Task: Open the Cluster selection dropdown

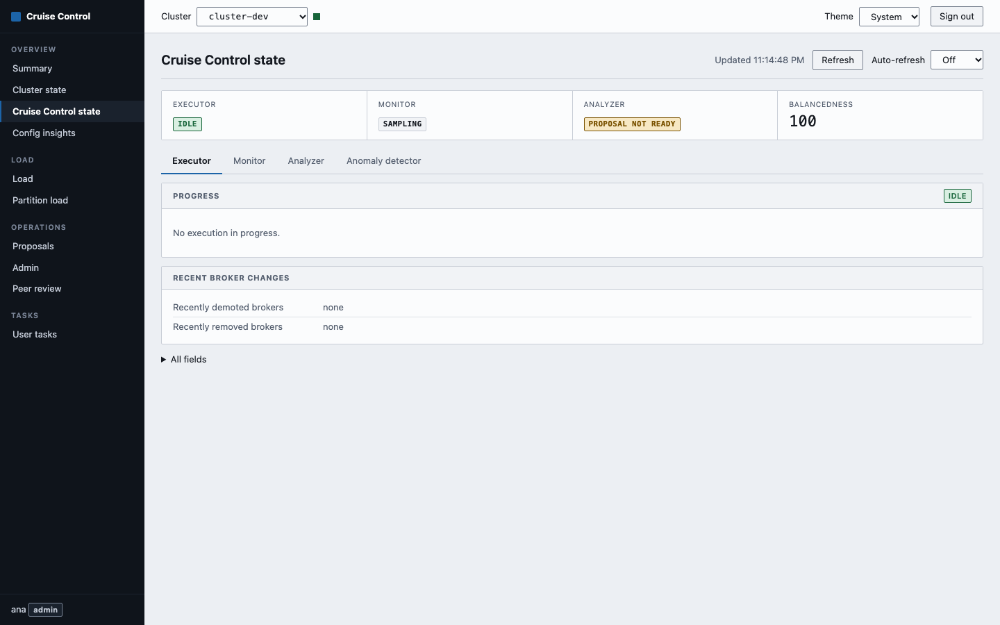Action: [252, 17]
